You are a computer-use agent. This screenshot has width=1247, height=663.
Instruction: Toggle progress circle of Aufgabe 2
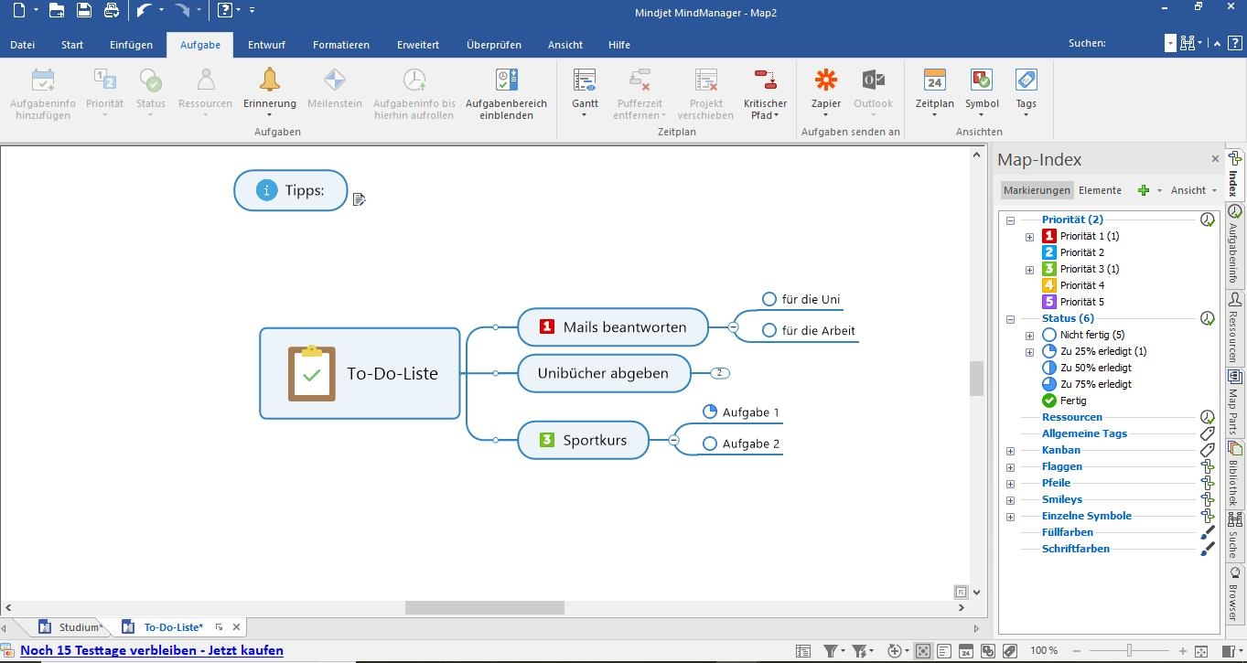pos(709,444)
